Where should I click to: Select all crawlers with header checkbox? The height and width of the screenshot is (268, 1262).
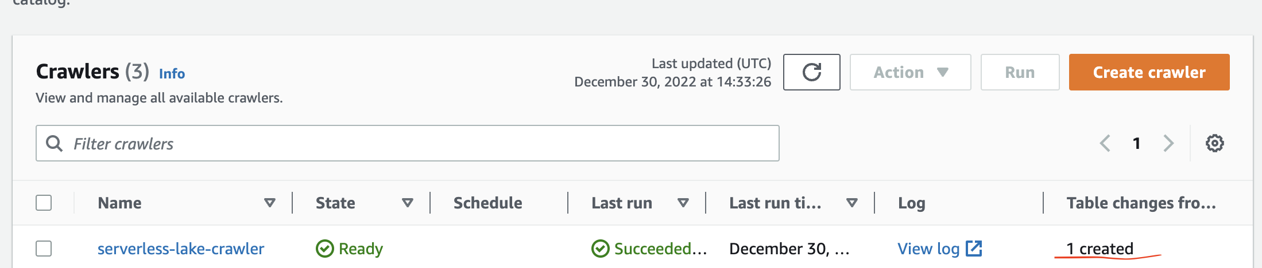(44, 203)
